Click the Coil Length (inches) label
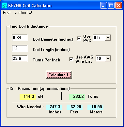Screen dimensions: 124x127 (x=51, y=50)
